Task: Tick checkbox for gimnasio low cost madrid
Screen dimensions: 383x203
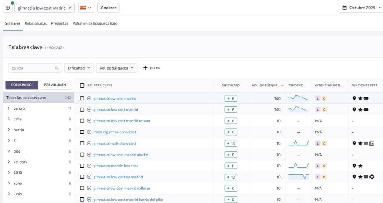Action: coord(82,98)
